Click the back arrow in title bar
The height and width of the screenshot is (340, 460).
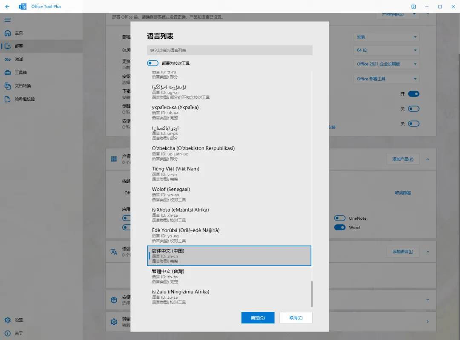[7, 6]
